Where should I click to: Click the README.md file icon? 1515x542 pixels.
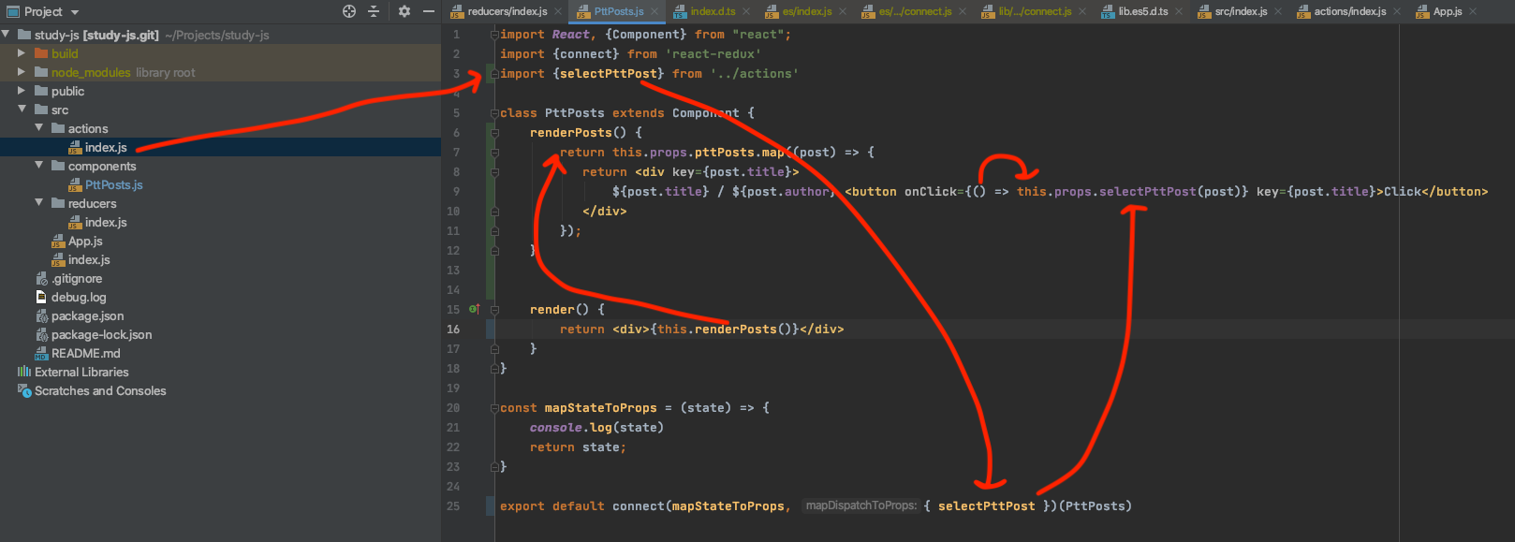(x=41, y=354)
